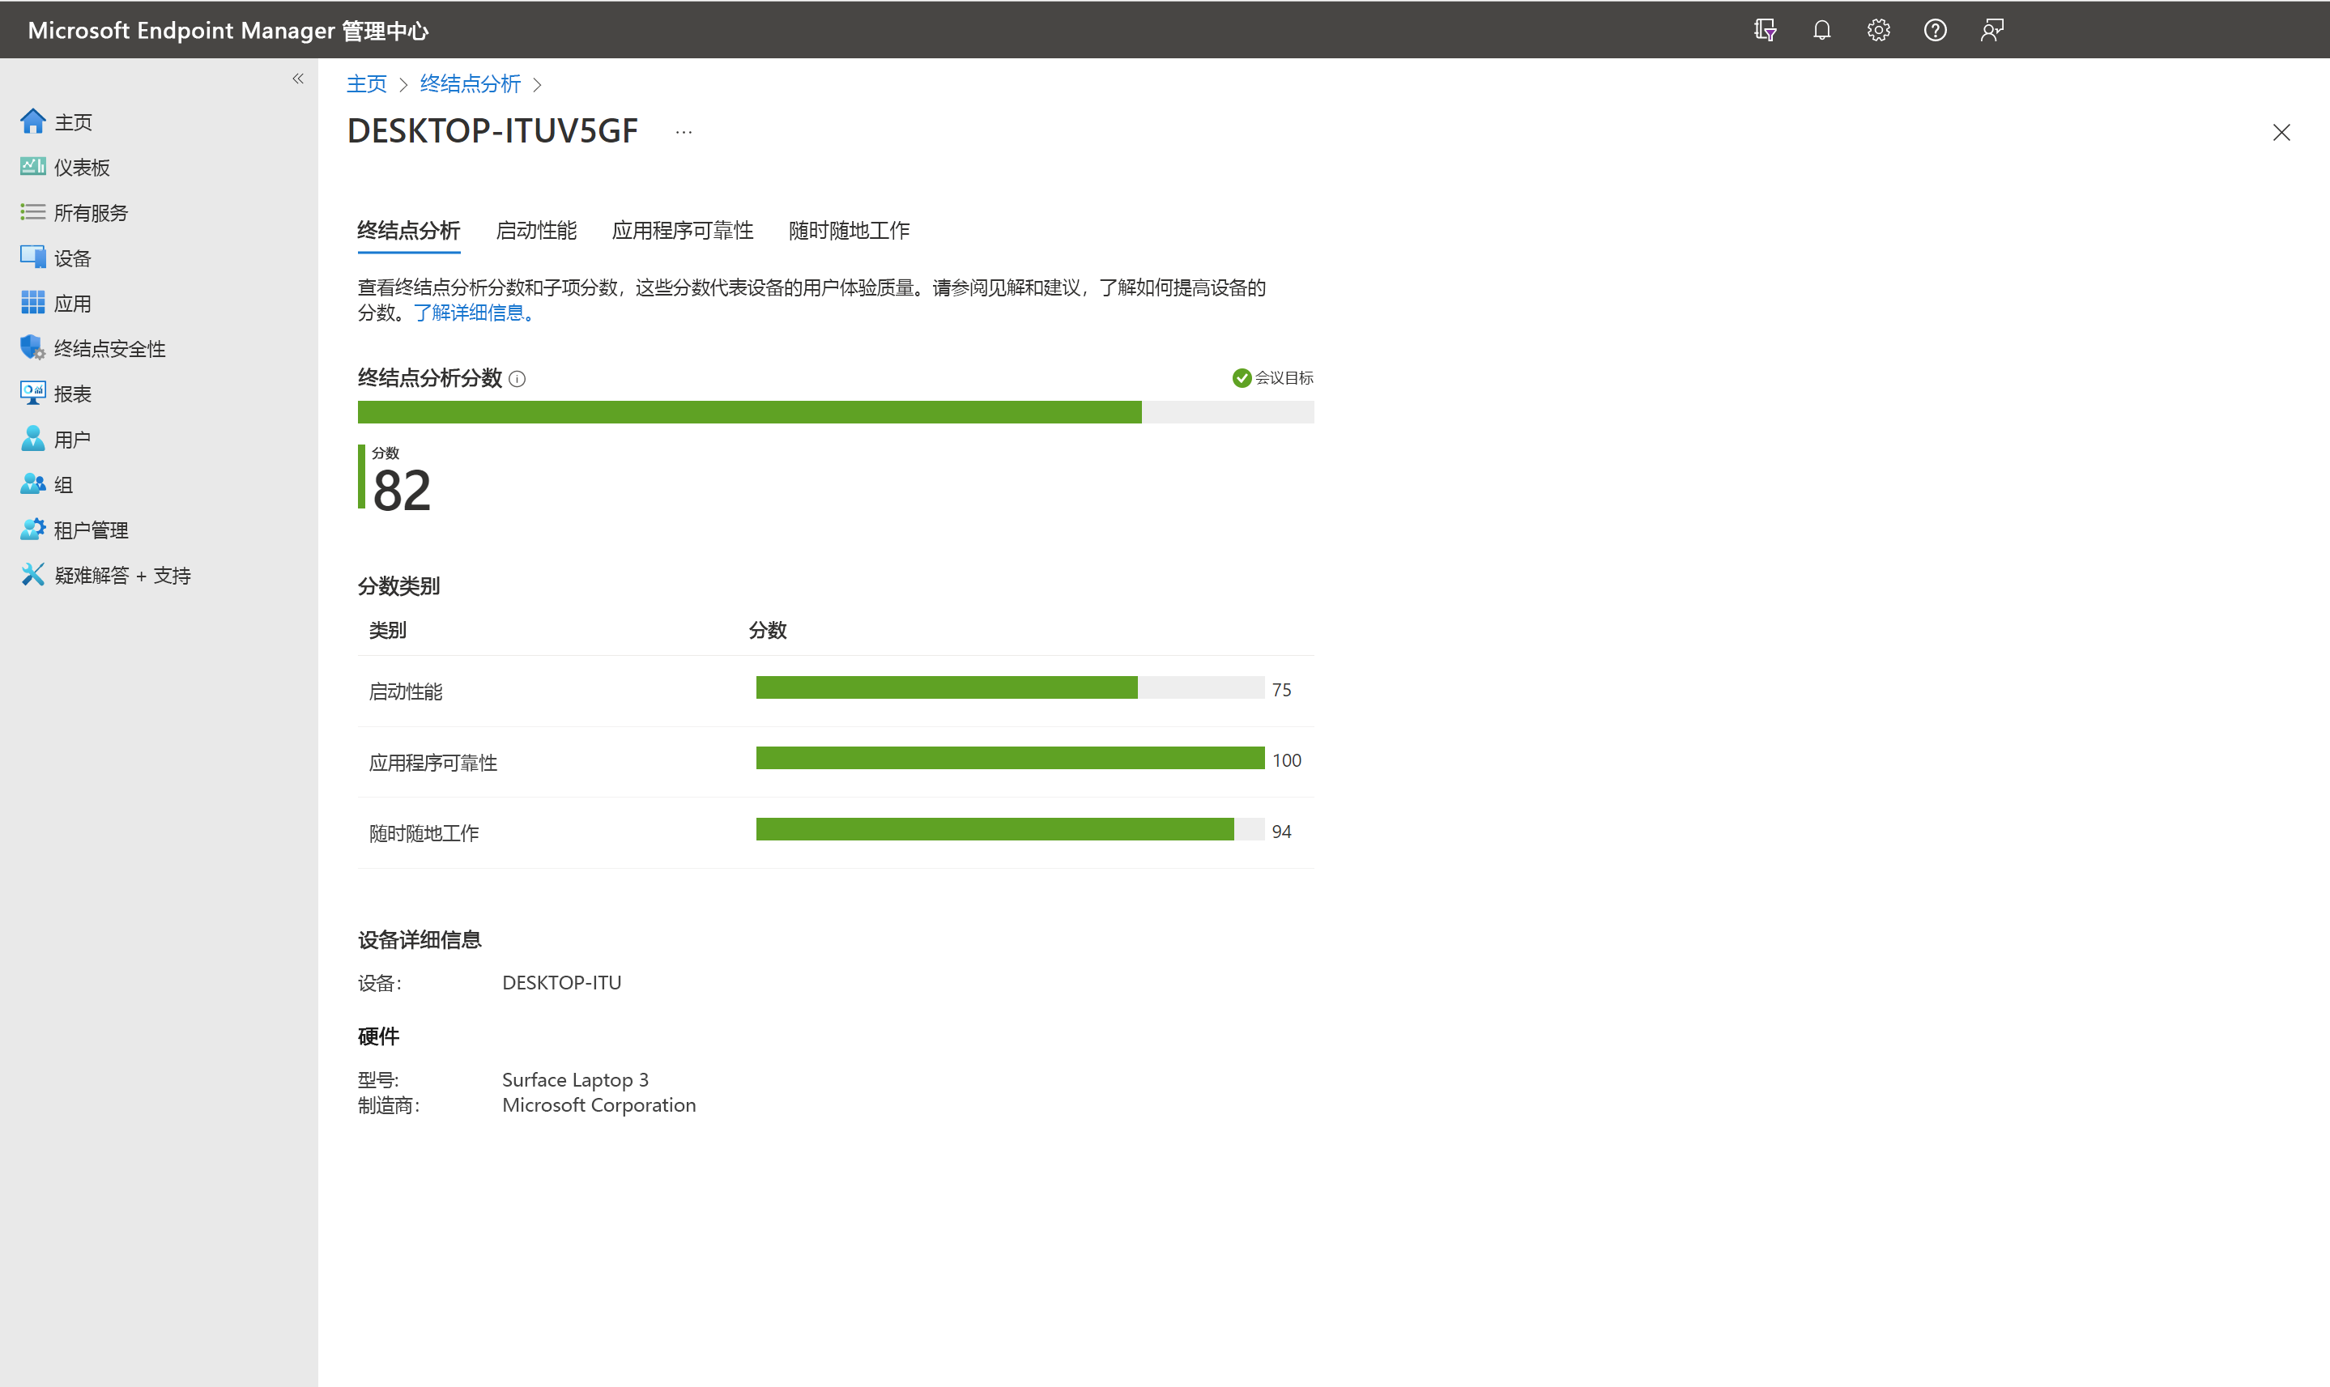Click the 所有服务 list icon
Viewport: 2330px width, 1387px height.
pos(32,212)
